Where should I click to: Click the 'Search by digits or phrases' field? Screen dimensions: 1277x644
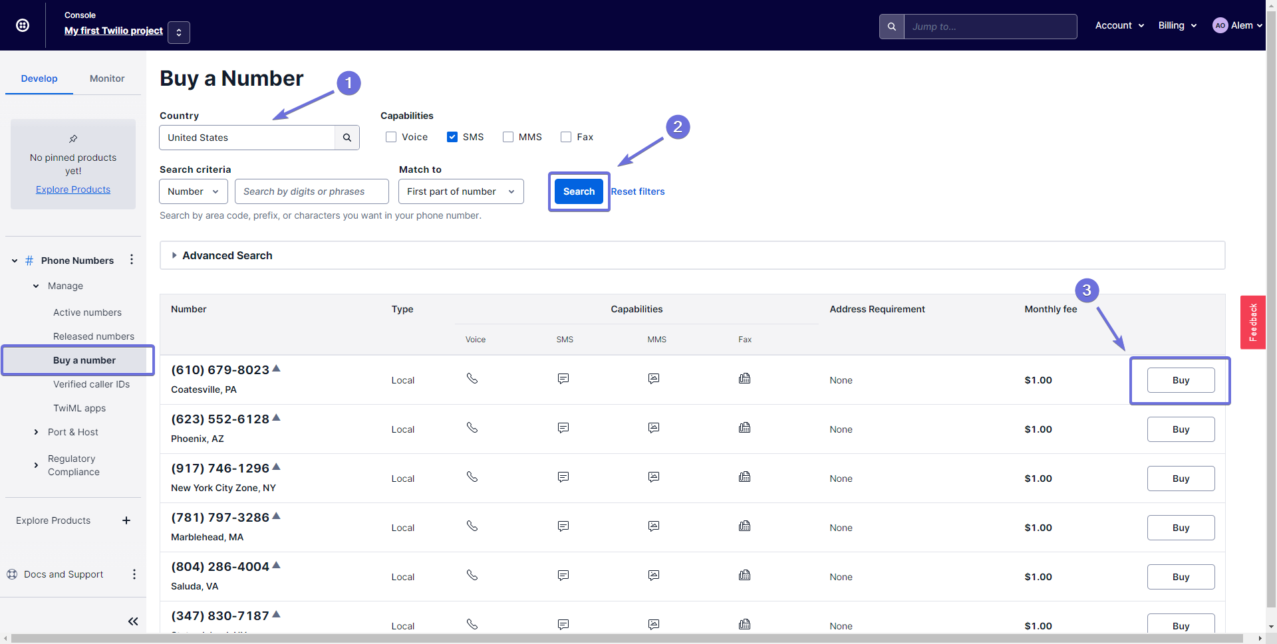tap(312, 191)
